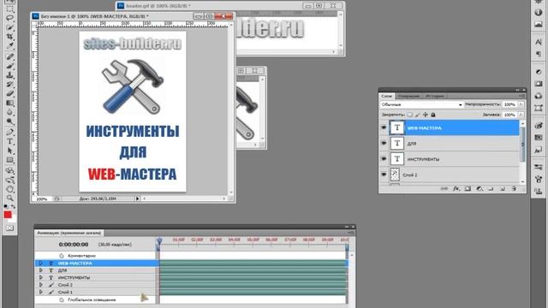Toggle stopwatch for Комментарии track

[62, 256]
